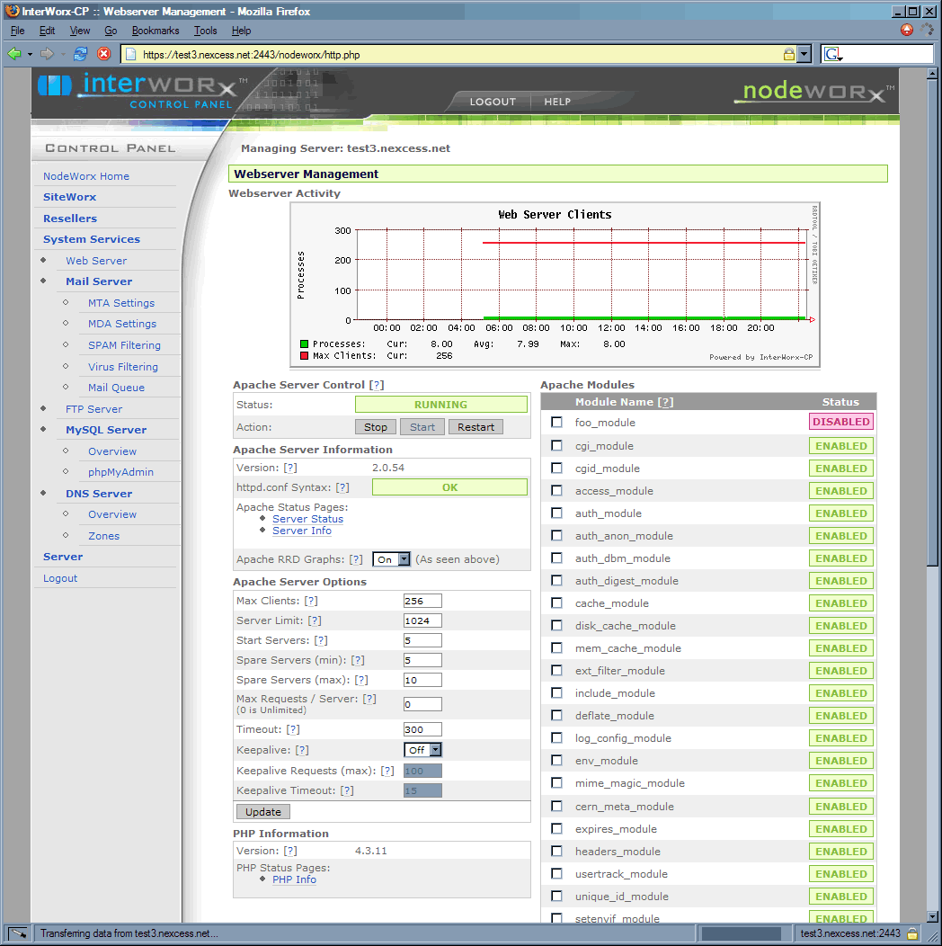Click the search engine icon in search box
942x946 pixels.
click(x=832, y=55)
